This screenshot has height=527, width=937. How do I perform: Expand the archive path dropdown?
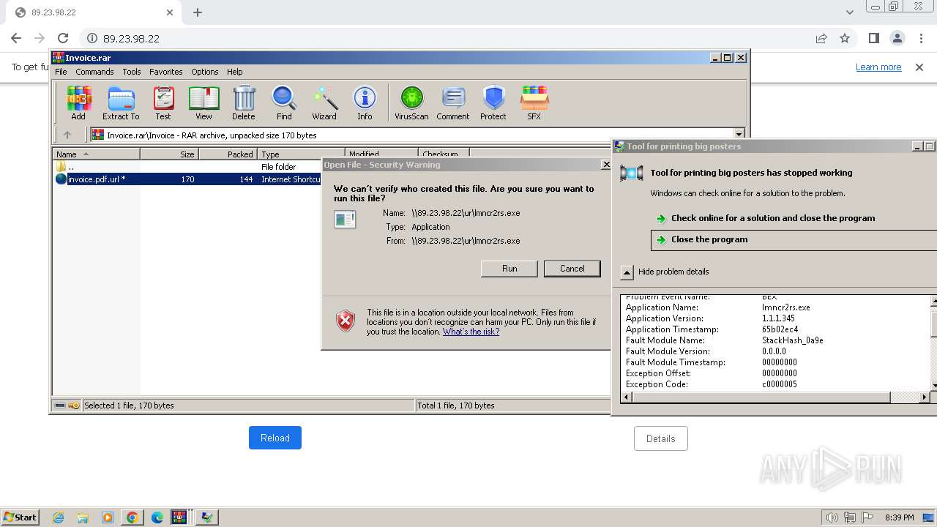(739, 135)
